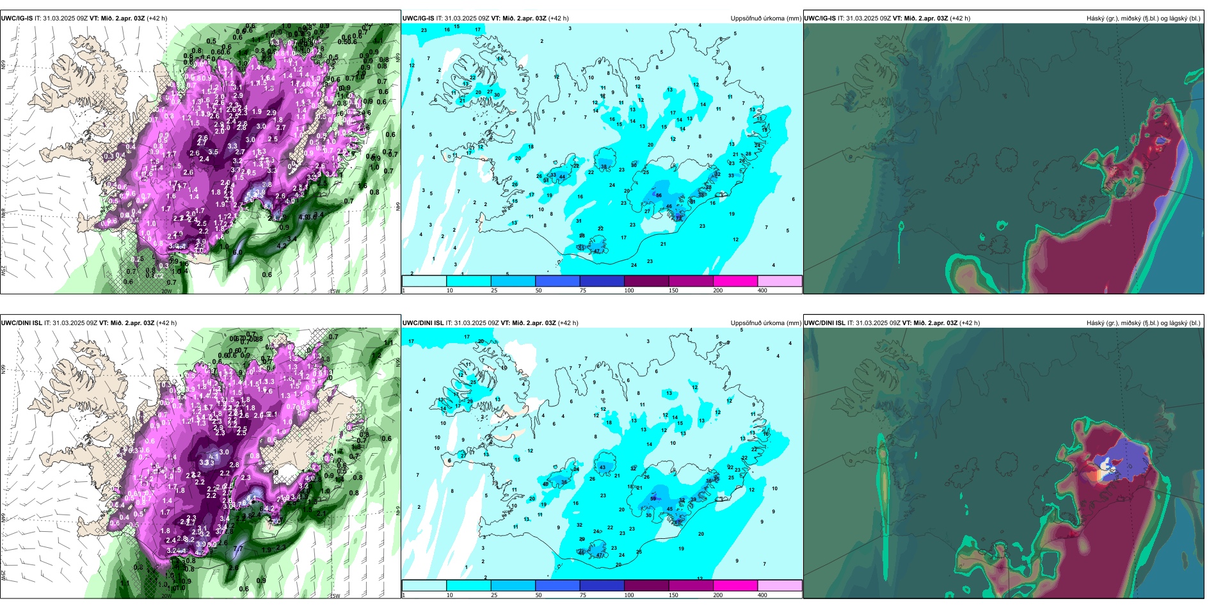Pick the royal blue 50–75 mm swatch in DINI ISL legend
Viewport: 1216px width, 608px height.
557,586
